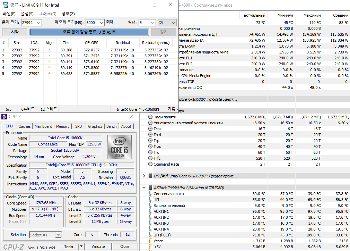This screenshot has width=350, height=251.
Task: Click the Intel Core i5-10600KF status bar entry
Action: (138, 109)
